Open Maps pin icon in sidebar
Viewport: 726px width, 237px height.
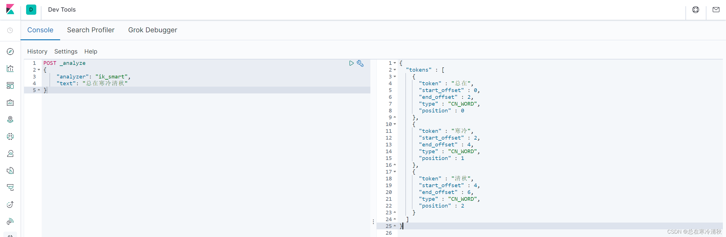10,119
